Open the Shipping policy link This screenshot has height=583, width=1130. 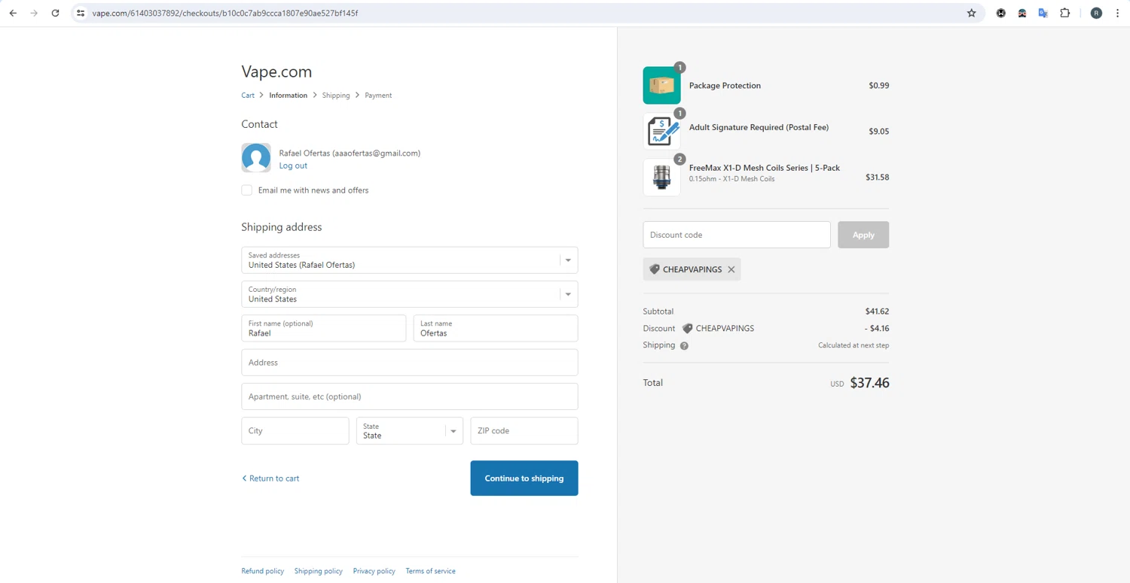tap(319, 571)
